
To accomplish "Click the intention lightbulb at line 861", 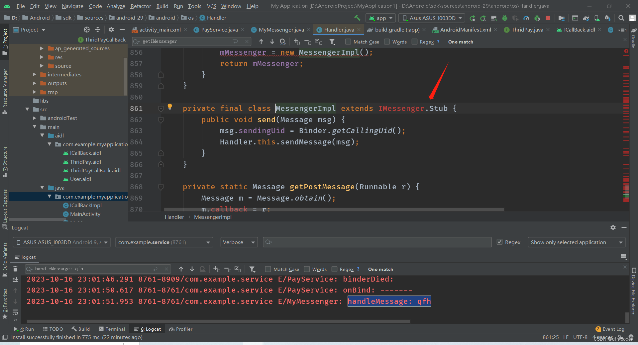I will 170,107.
